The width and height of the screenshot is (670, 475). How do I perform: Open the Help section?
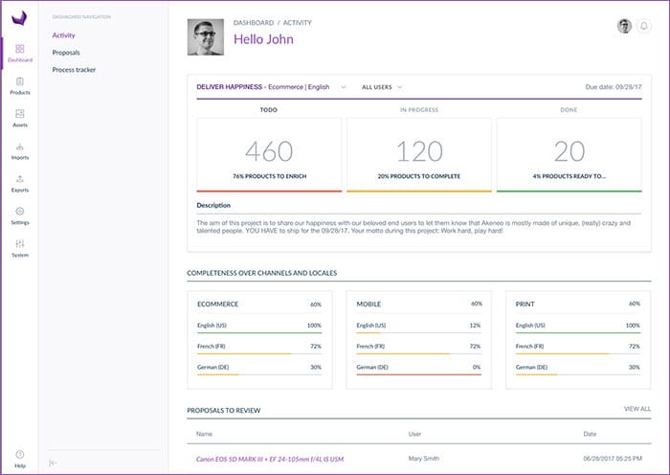click(x=19, y=459)
